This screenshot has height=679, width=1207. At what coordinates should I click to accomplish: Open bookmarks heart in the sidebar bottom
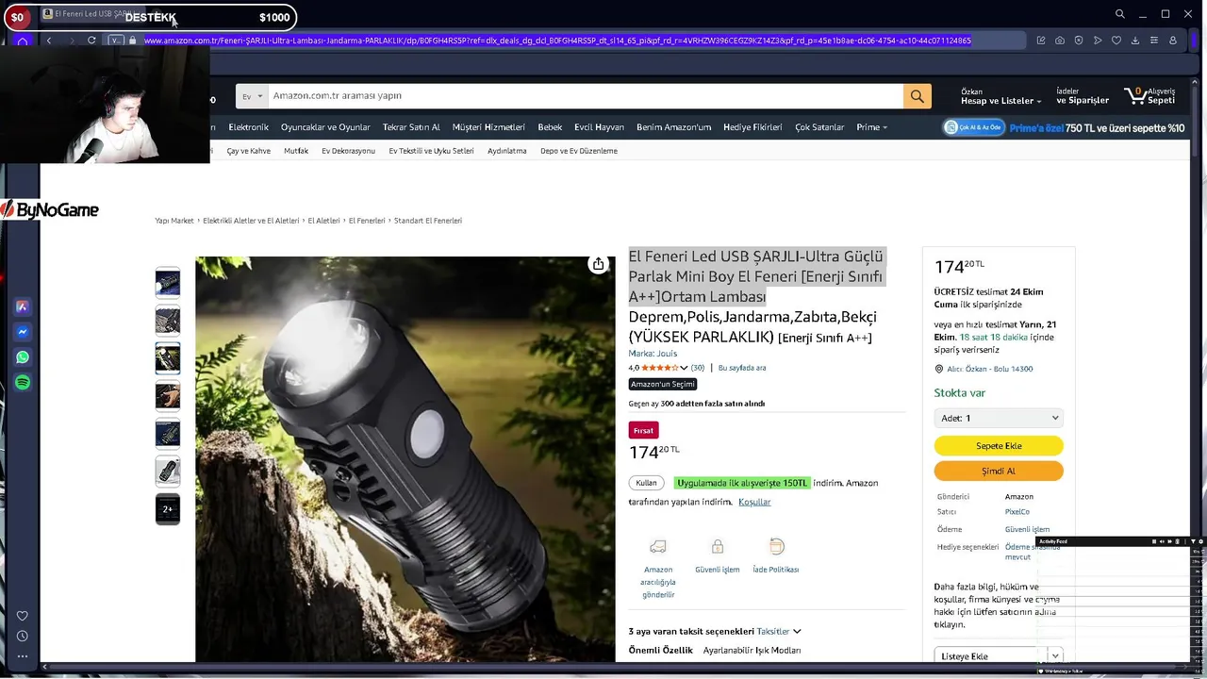coord(23,616)
